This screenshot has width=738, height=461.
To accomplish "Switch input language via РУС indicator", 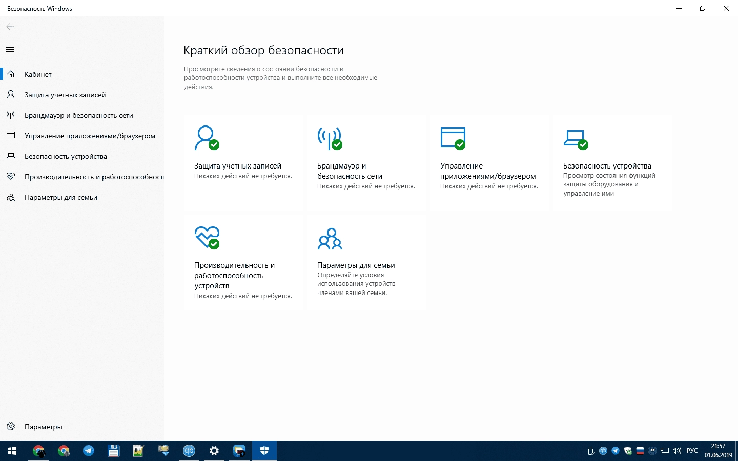I will click(x=692, y=451).
